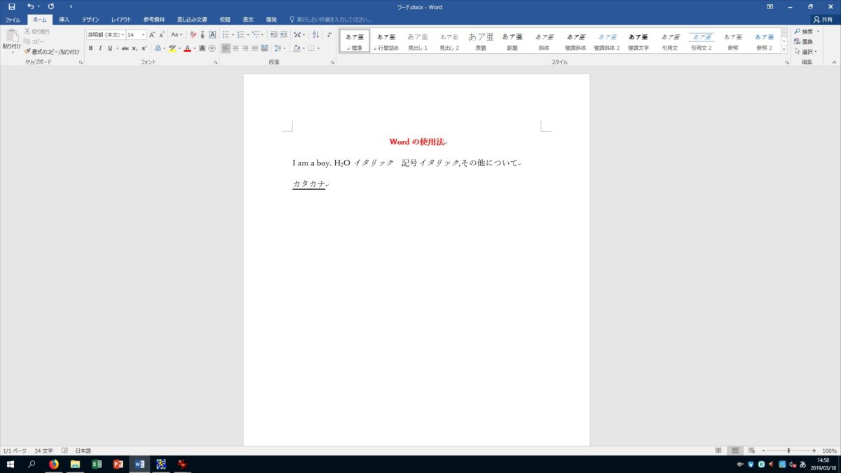Open the line spacing dropdown
Viewport: 841px width, 473px height.
(284, 48)
